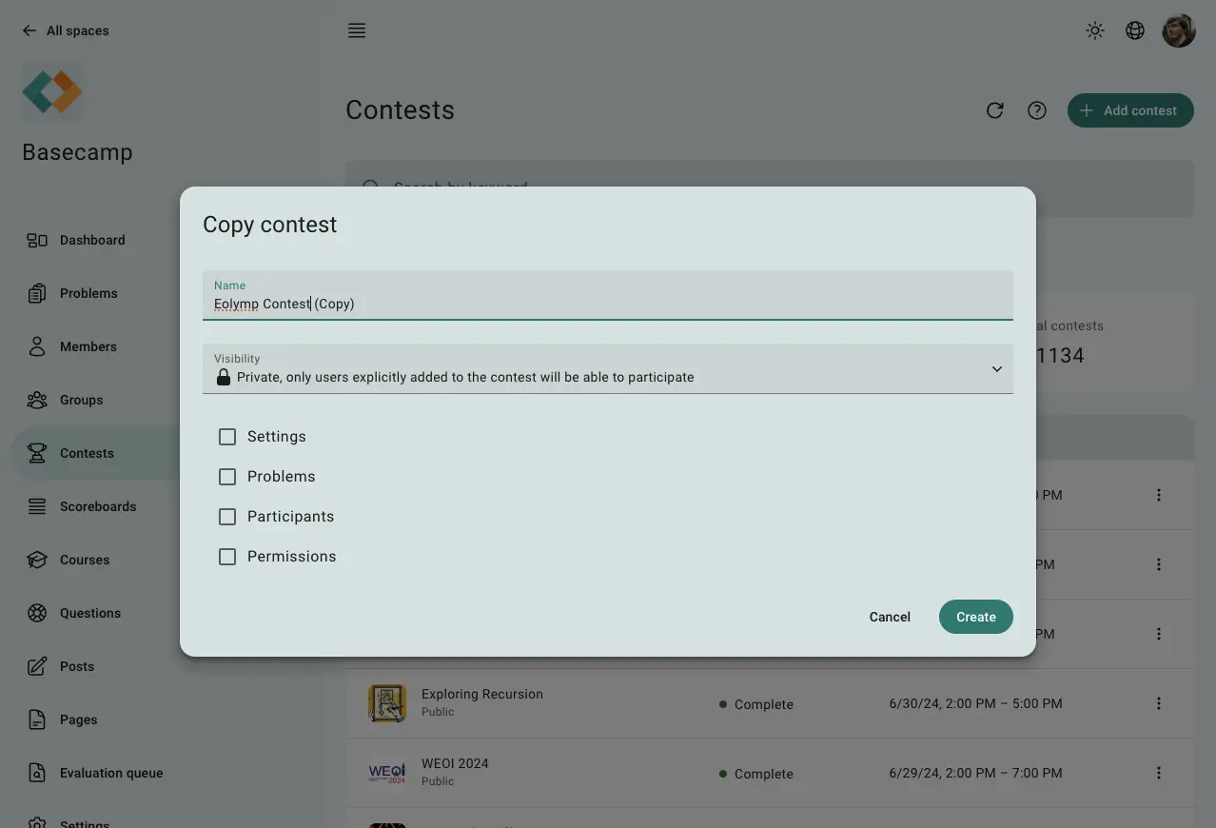Click the hamburger menu icon
1216x828 pixels.
tap(357, 30)
